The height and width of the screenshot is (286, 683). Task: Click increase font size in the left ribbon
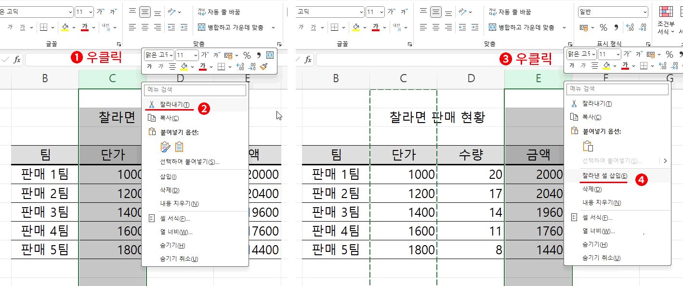tap(100, 12)
